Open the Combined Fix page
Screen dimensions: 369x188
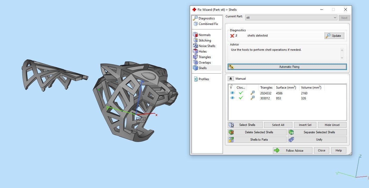208,24
